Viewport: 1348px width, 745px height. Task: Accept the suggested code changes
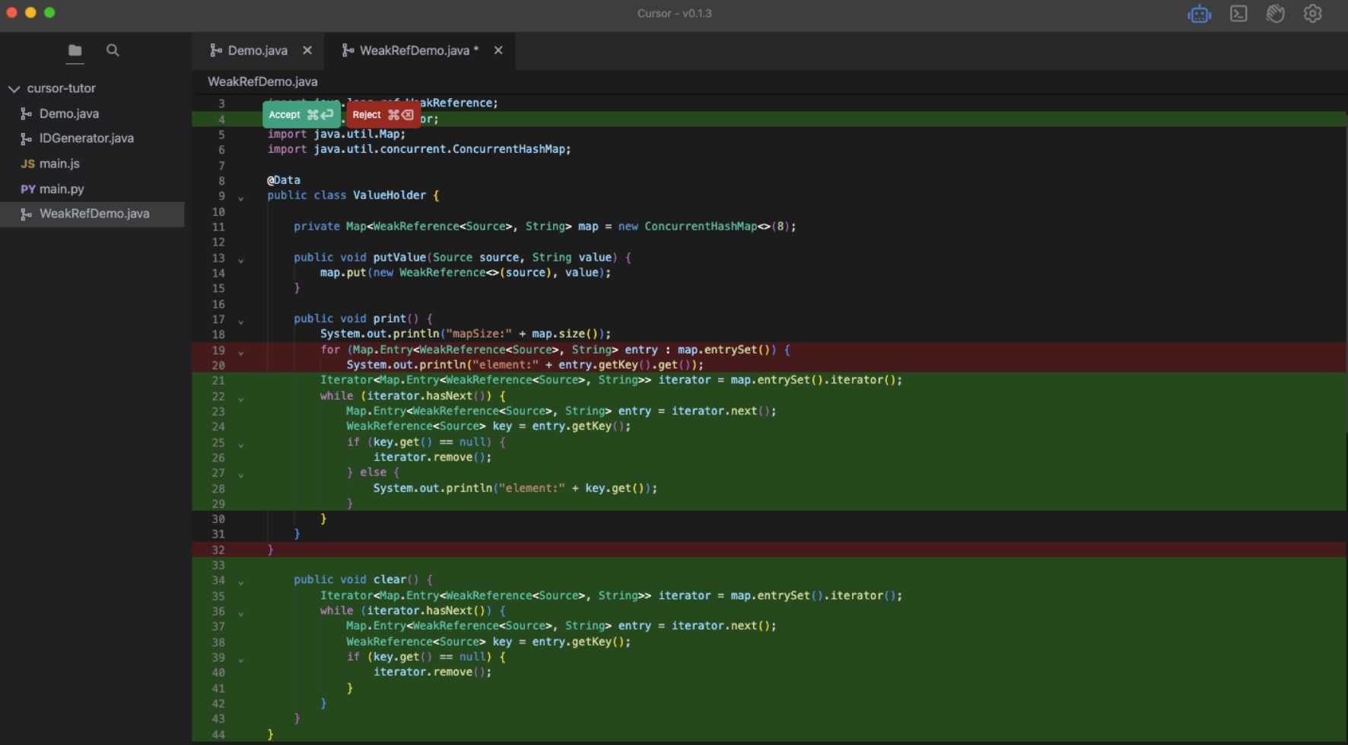(301, 115)
